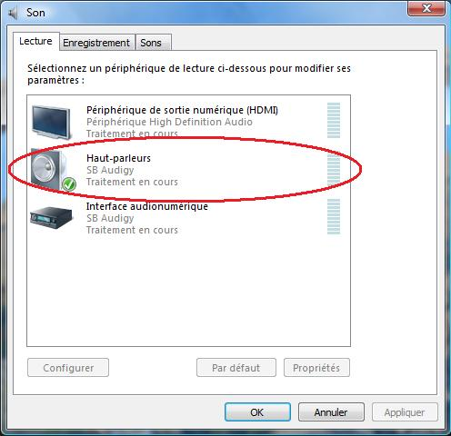This screenshot has height=436, width=451.
Task: Click the green default-device checkmark badge
Action: click(69, 183)
